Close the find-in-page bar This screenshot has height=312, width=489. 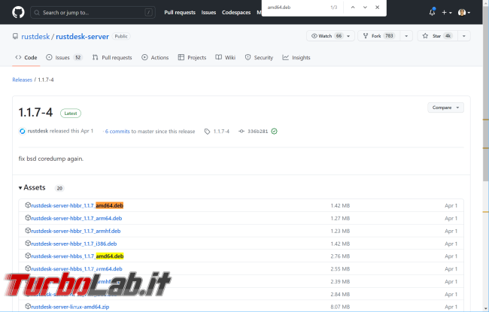[377, 8]
